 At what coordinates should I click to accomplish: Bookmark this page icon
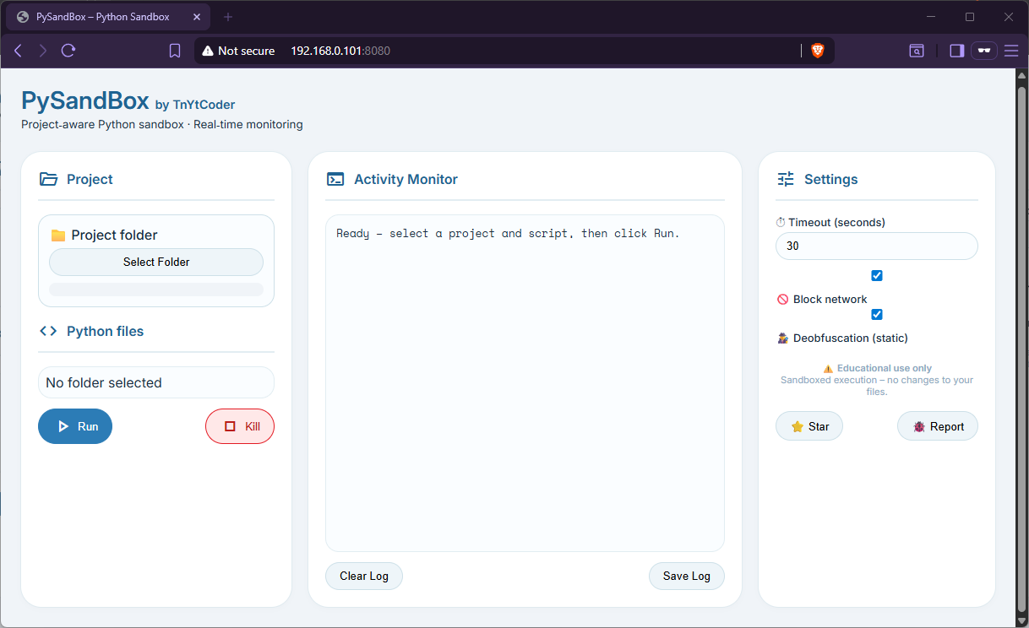coord(175,51)
